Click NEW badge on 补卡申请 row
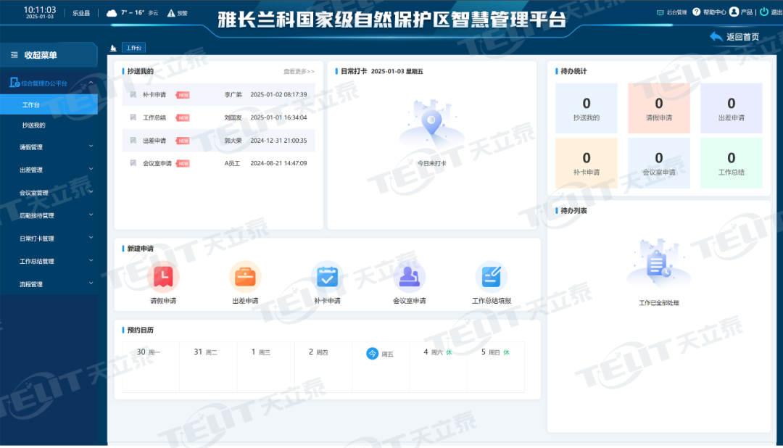783x448 pixels. coord(183,95)
